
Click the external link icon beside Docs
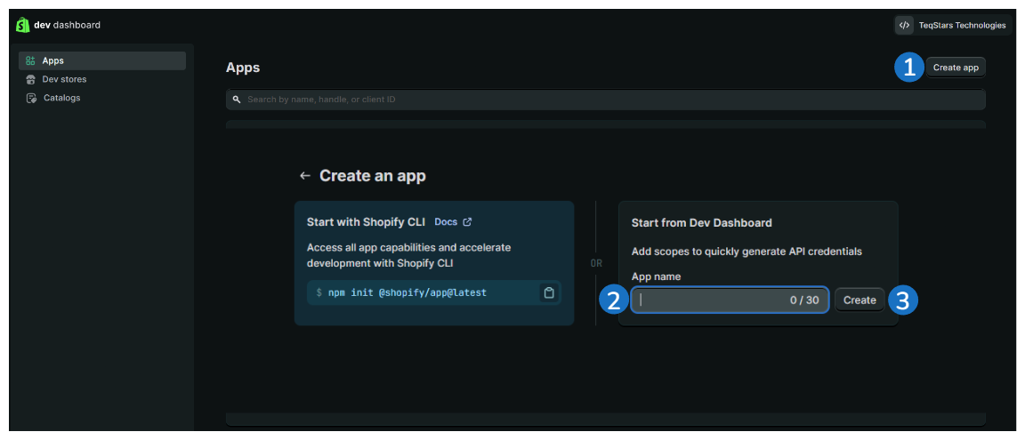[467, 222]
